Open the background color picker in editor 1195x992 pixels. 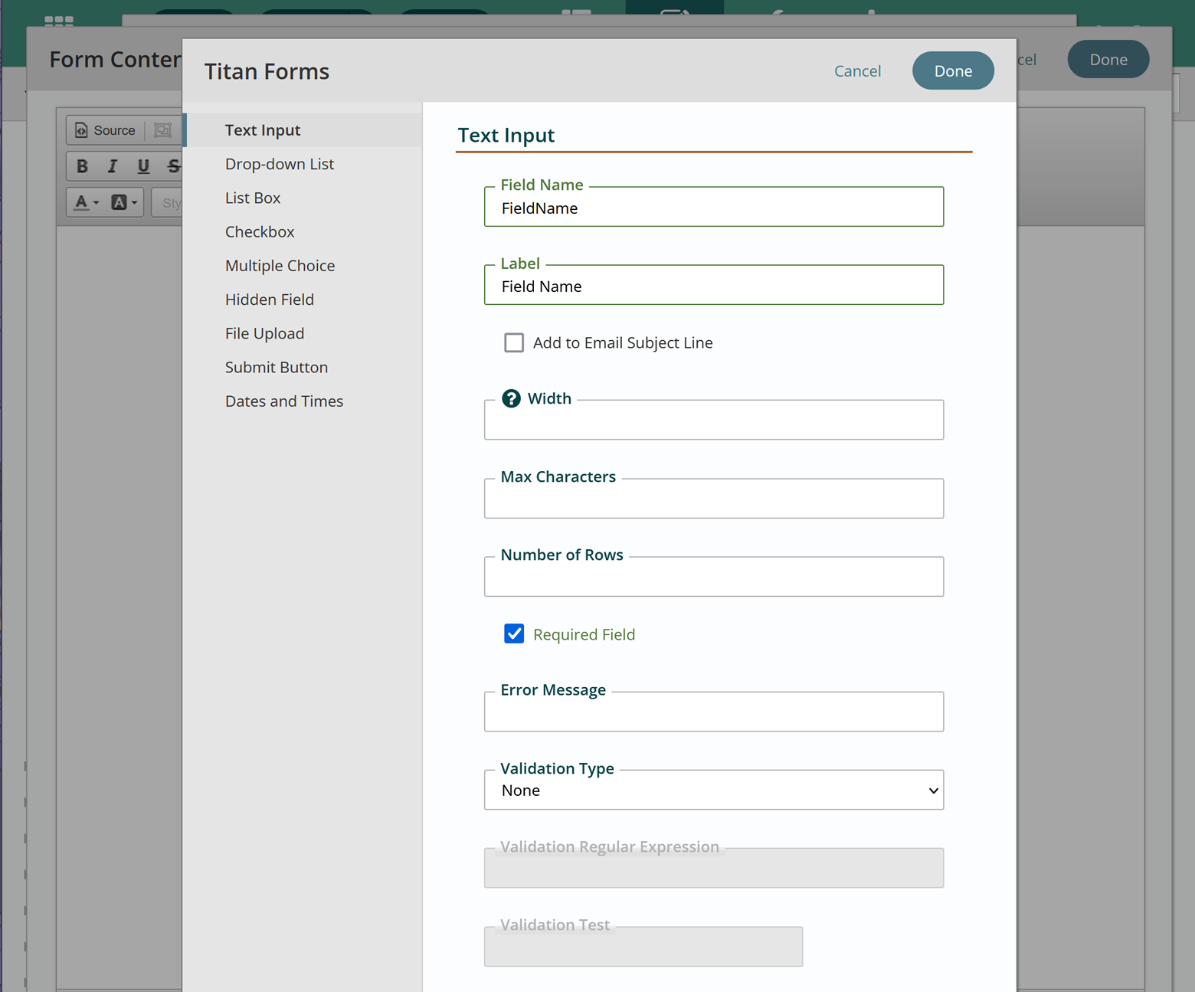124,202
